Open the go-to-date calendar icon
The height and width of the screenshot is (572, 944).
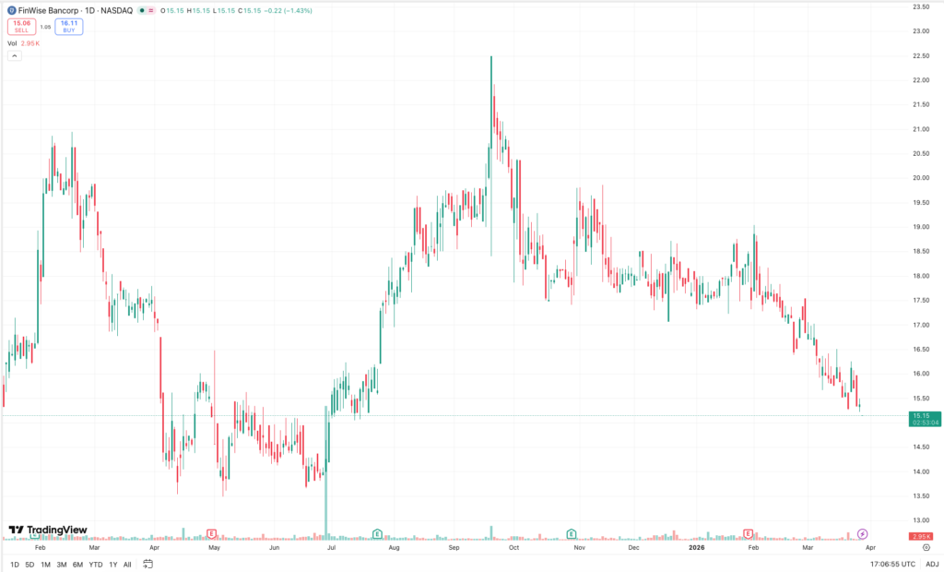click(x=147, y=563)
